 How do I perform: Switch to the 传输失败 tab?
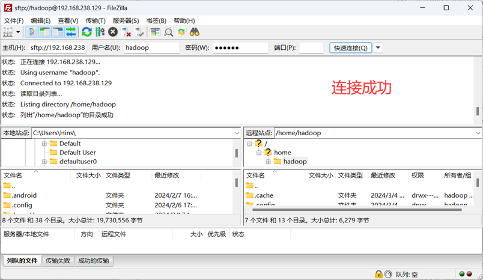[58, 261]
